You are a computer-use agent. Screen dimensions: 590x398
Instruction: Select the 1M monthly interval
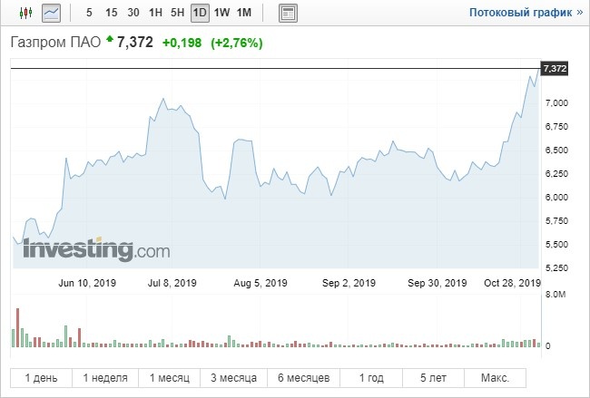[x=244, y=13]
